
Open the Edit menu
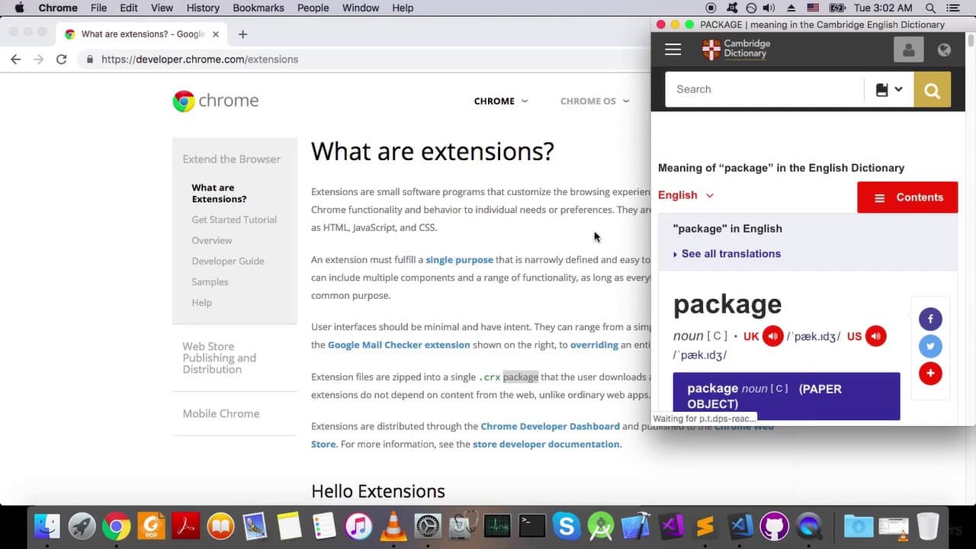coord(129,8)
